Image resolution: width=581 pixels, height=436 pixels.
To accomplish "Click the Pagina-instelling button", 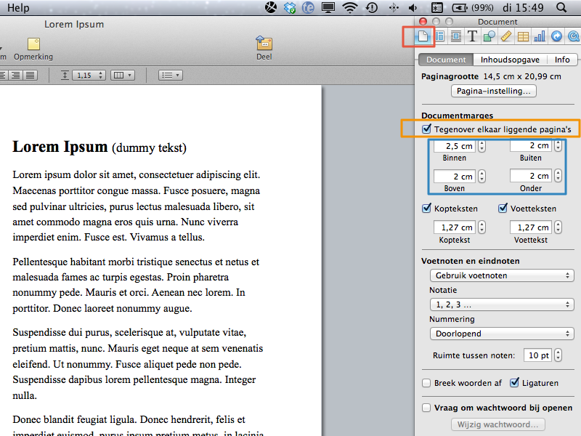I will [494, 91].
